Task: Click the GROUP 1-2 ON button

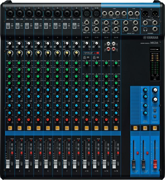Action: point(135,128)
